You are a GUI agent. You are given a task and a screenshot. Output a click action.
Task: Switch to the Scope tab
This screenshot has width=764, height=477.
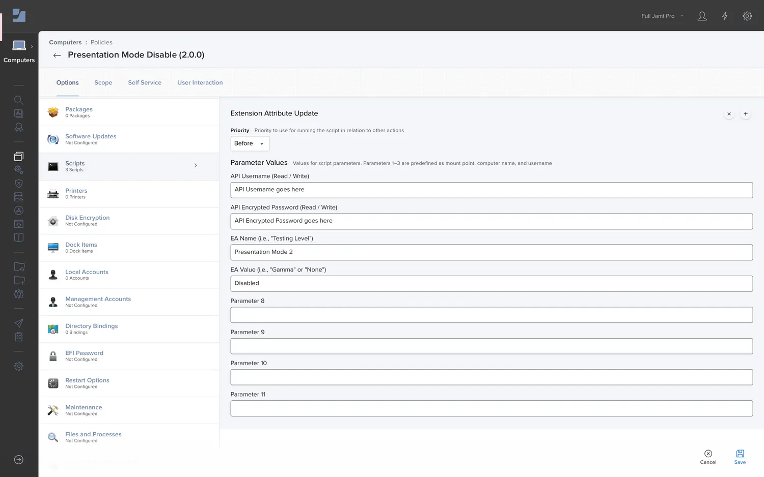103,82
